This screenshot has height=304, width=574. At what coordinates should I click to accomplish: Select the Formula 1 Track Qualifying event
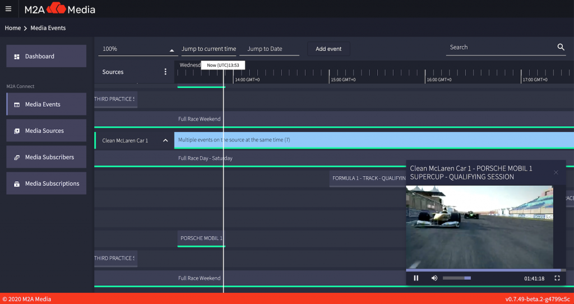click(368, 178)
